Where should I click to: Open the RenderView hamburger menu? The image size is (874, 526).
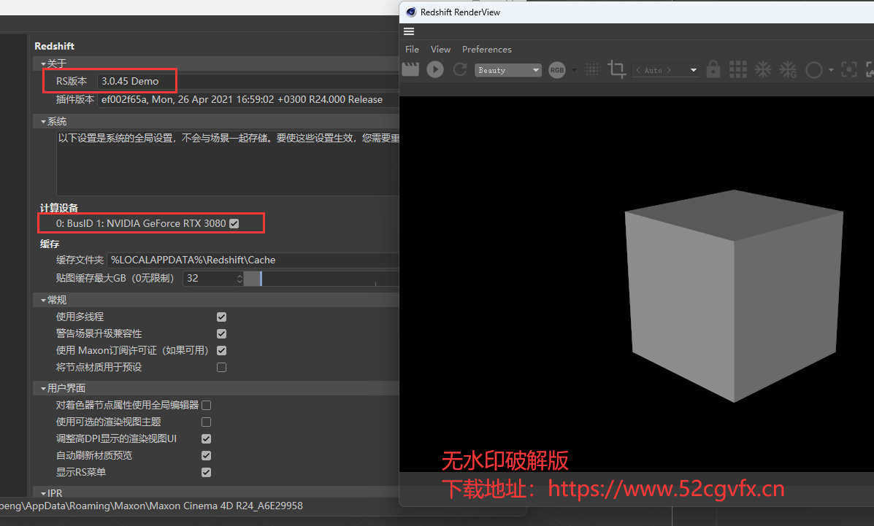pyautogui.click(x=409, y=32)
